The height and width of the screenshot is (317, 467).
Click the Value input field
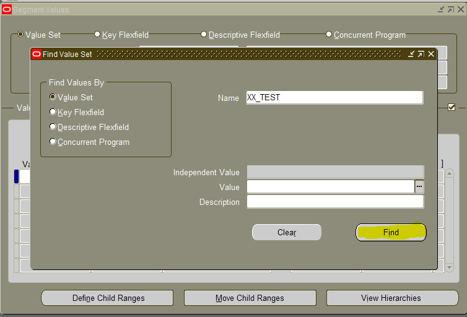[331, 187]
